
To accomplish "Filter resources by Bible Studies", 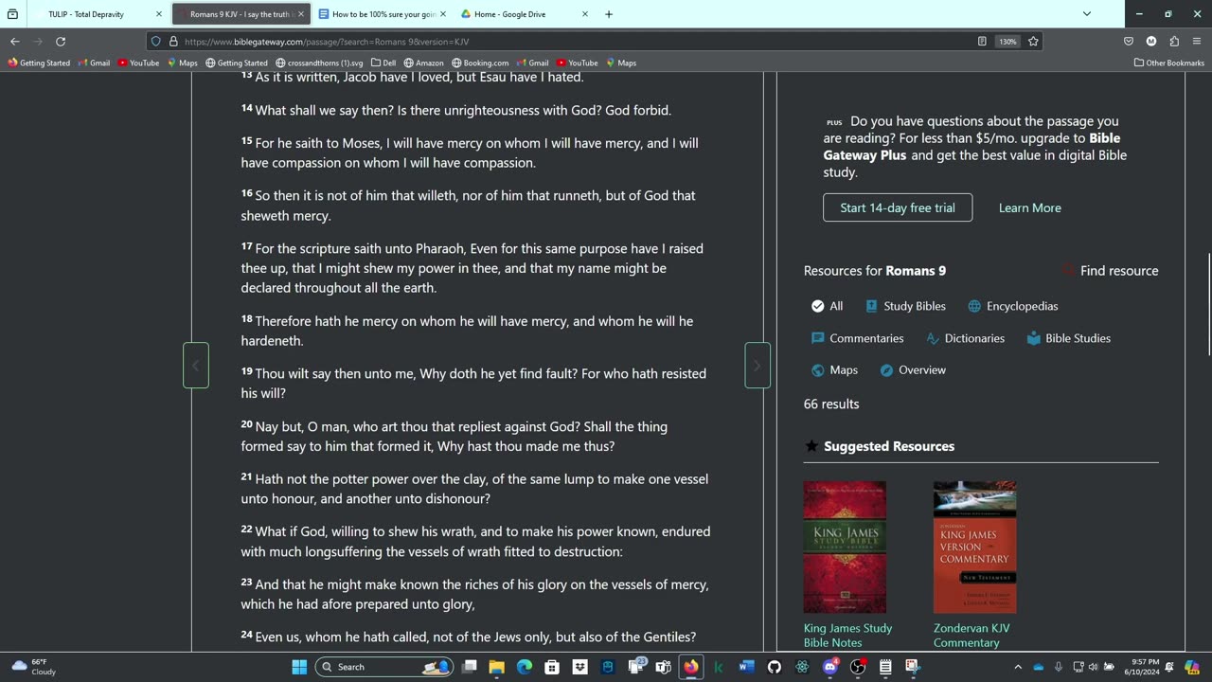I will [x=1068, y=338].
